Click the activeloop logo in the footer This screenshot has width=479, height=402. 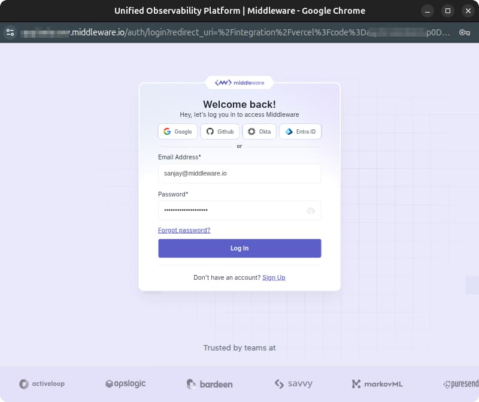click(41, 383)
